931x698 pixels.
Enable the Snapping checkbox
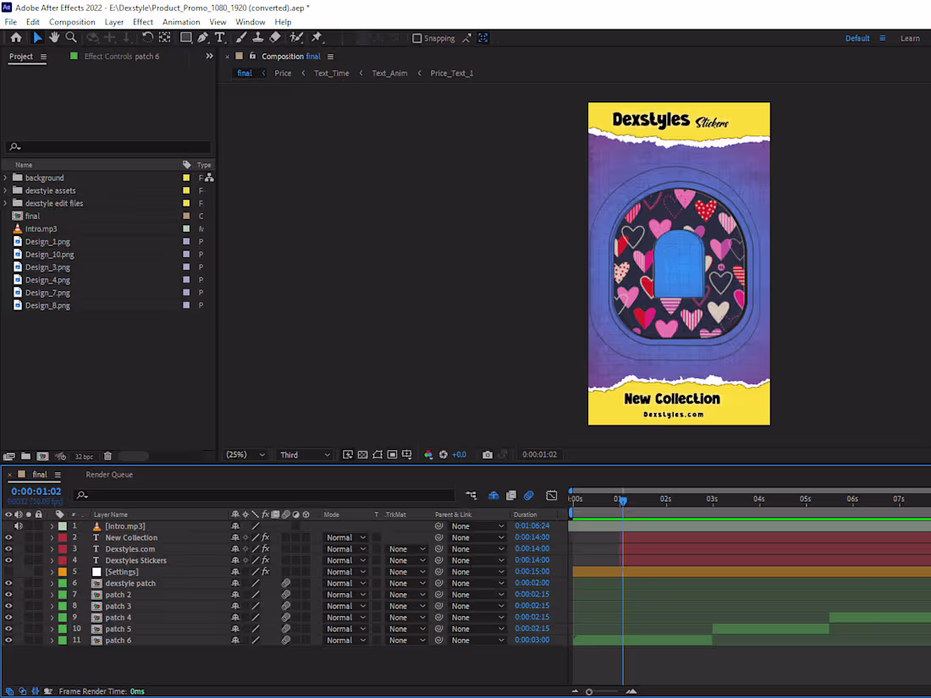(416, 38)
